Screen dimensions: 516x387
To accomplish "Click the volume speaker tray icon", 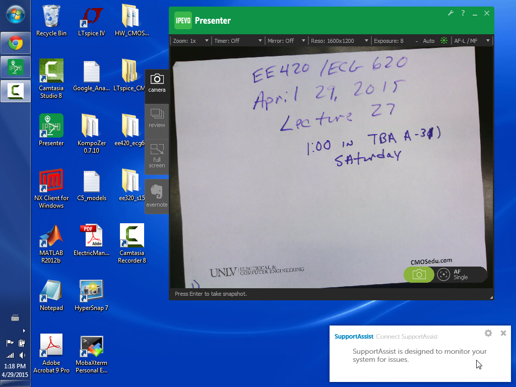I will point(22,355).
